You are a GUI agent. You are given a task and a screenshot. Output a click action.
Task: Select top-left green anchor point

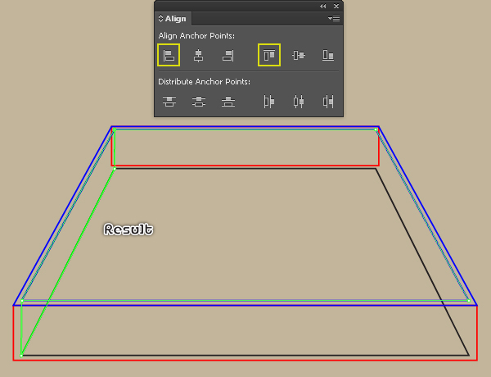point(115,129)
